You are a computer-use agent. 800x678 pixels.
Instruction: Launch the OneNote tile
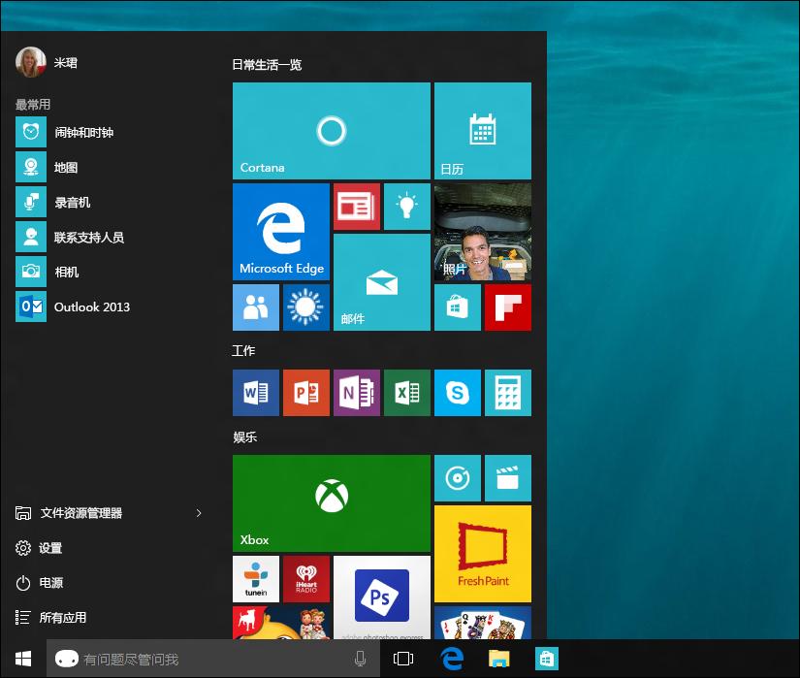pos(357,393)
